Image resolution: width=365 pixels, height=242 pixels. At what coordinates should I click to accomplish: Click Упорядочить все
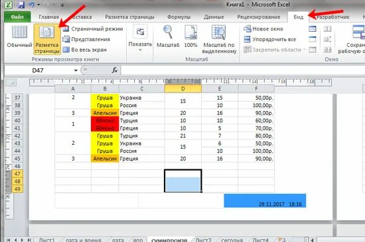(x=270, y=39)
